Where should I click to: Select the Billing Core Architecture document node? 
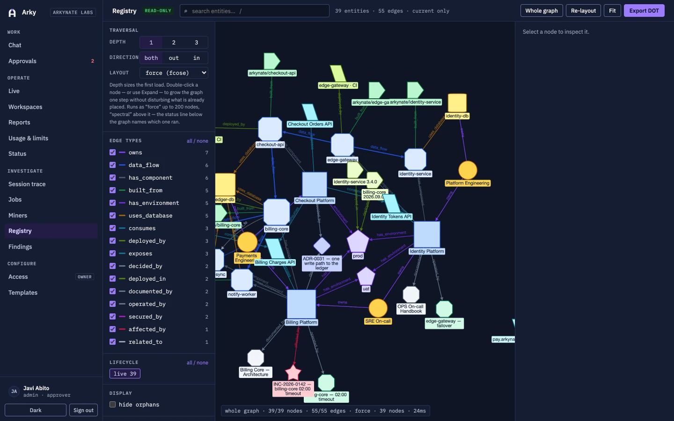tap(256, 358)
